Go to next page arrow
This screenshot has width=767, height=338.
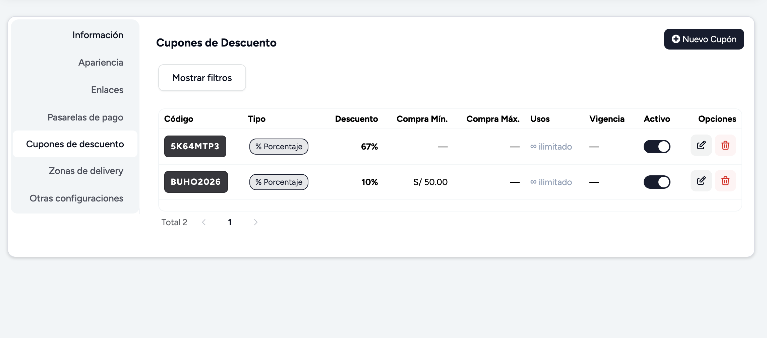[255, 222]
